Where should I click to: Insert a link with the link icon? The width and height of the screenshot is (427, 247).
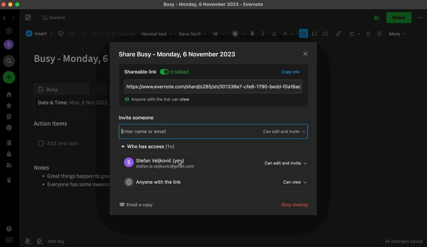click(338, 33)
